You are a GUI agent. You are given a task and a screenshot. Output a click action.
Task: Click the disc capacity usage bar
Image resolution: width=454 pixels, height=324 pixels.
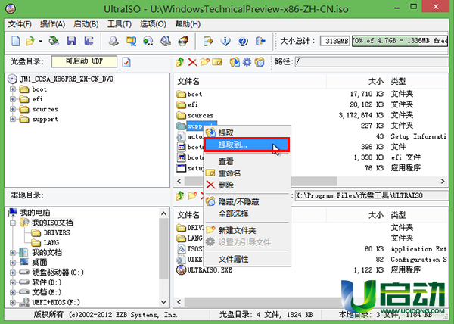[400, 41]
